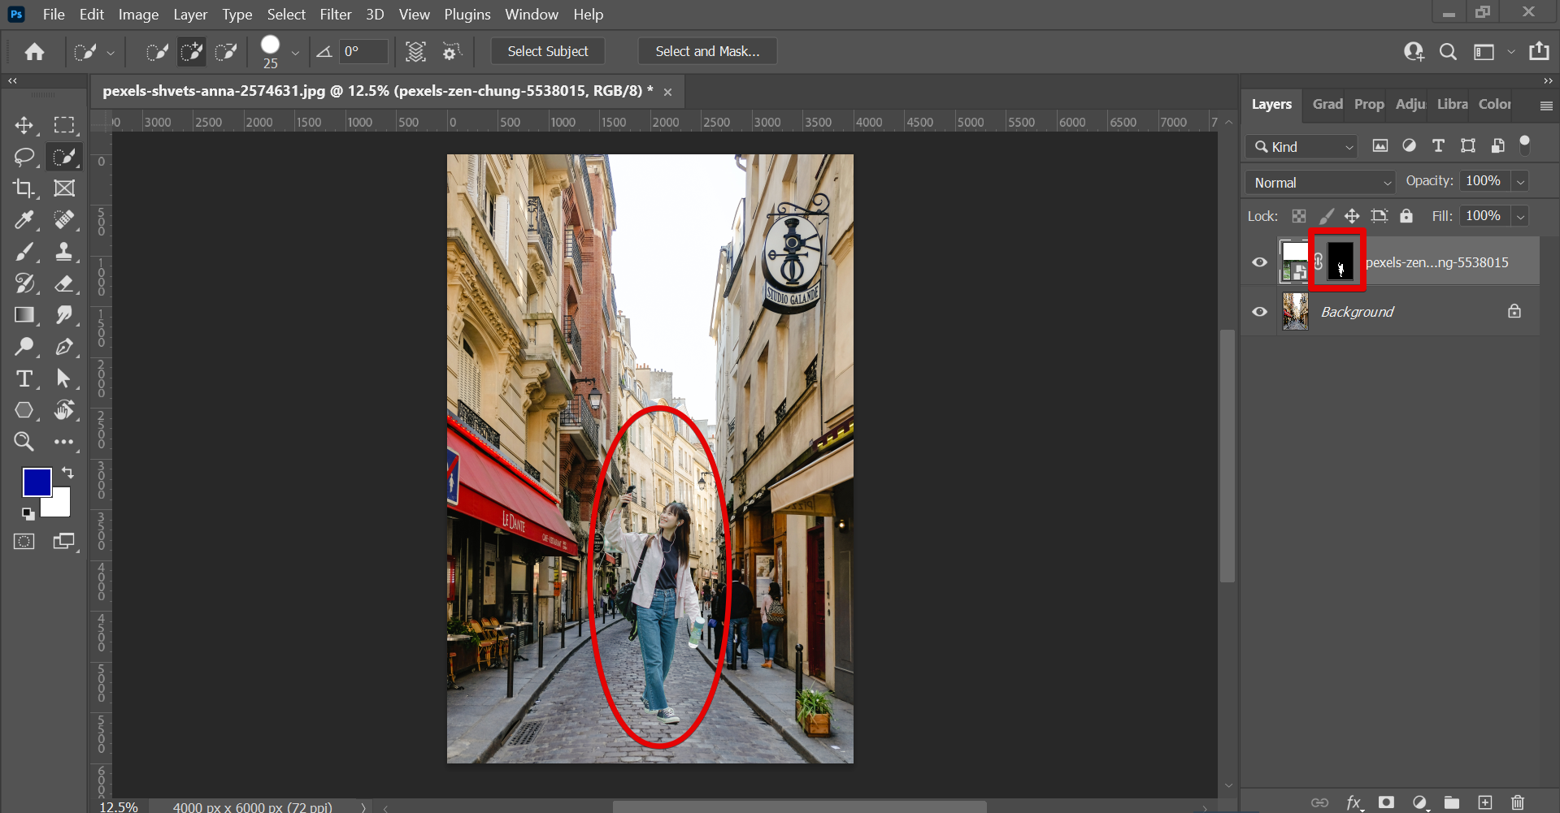Select the Crop tool
The height and width of the screenshot is (813, 1560).
point(24,188)
